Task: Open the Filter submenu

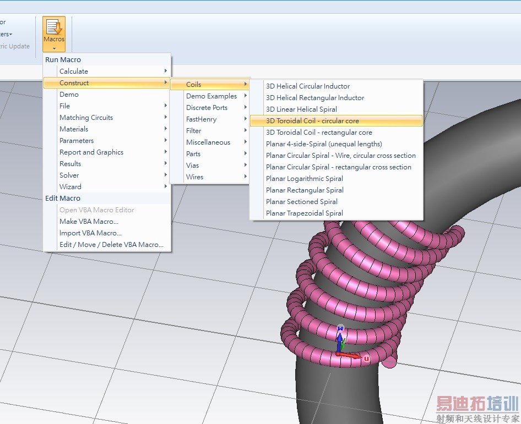Action: 209,131
